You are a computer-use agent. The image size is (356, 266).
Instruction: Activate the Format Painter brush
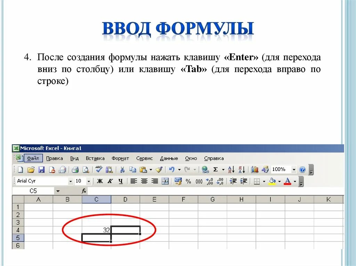coord(159,170)
